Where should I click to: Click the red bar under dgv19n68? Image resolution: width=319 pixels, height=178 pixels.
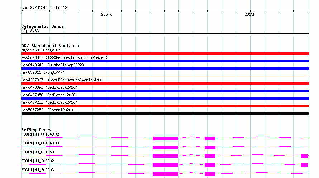tap(165, 54)
